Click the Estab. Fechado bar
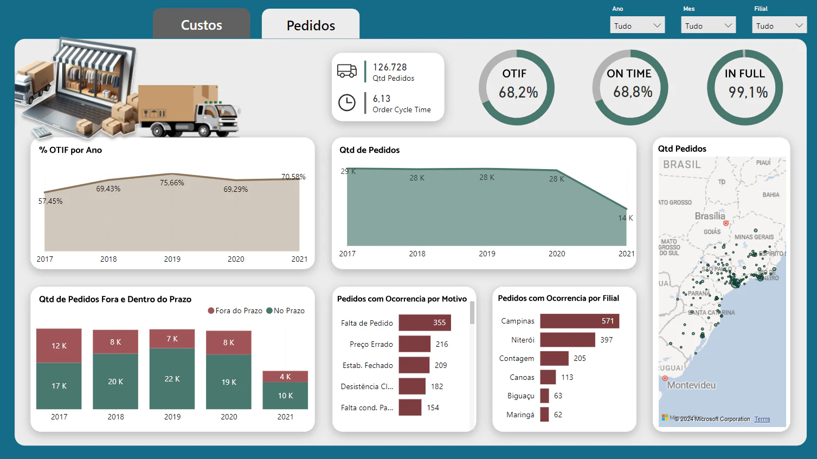This screenshot has height=459, width=817. [414, 365]
